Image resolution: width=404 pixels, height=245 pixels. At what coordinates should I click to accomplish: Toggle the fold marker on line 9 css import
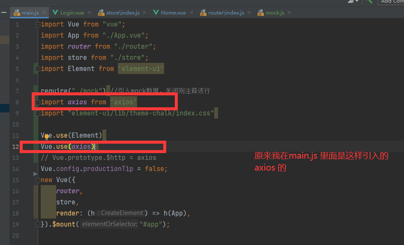(38, 113)
